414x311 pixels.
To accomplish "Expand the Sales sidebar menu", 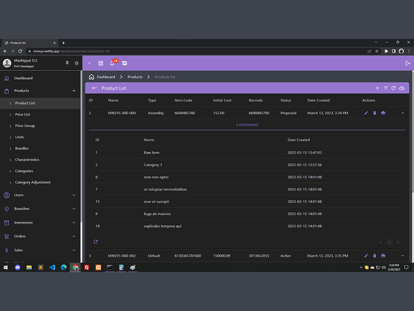I will click(74, 250).
